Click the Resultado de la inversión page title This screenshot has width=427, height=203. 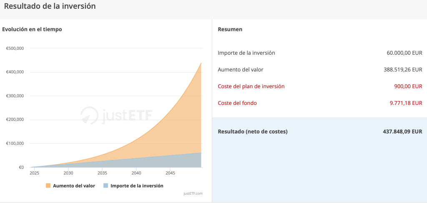pyautogui.click(x=50, y=6)
